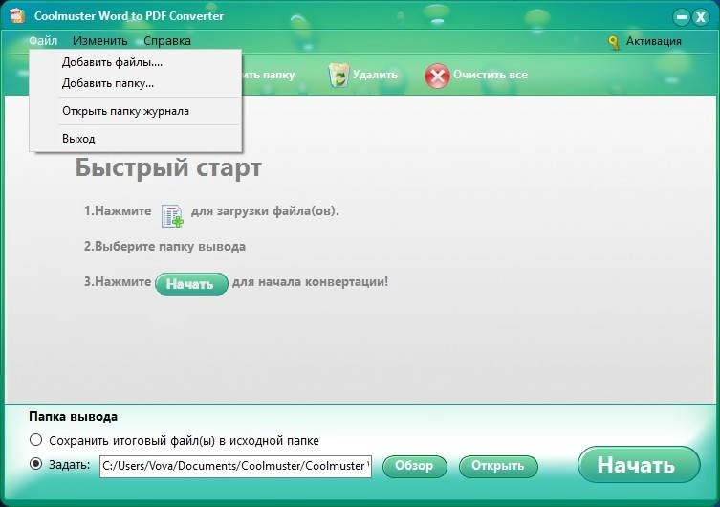Close the converter window

701,17
